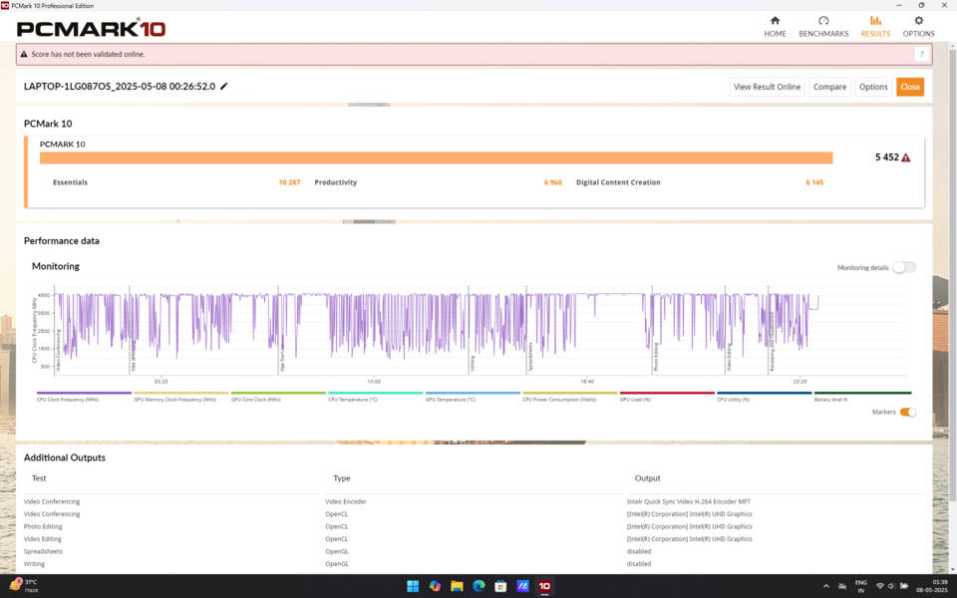Open Microsoft Store from the taskbar
This screenshot has width=957, height=598.
tap(500, 586)
